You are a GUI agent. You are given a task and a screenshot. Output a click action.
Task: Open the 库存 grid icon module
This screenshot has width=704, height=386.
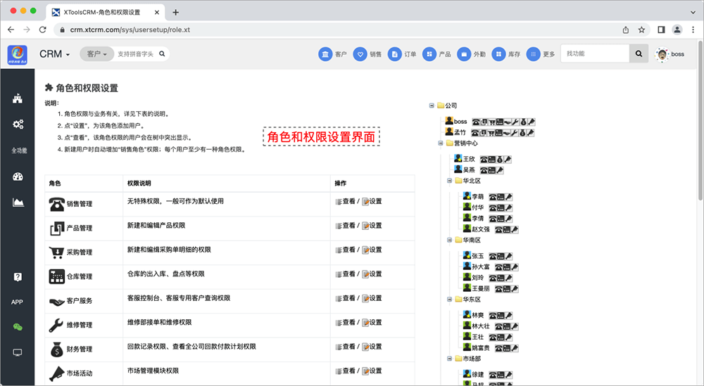(498, 54)
